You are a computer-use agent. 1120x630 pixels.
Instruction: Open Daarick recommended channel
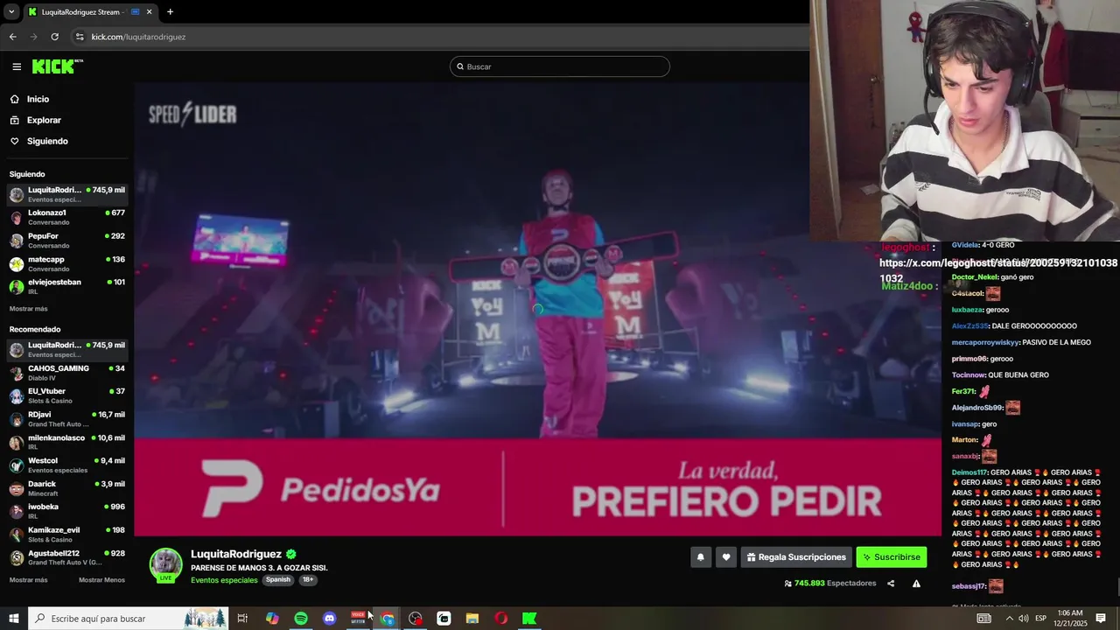[x=67, y=488]
